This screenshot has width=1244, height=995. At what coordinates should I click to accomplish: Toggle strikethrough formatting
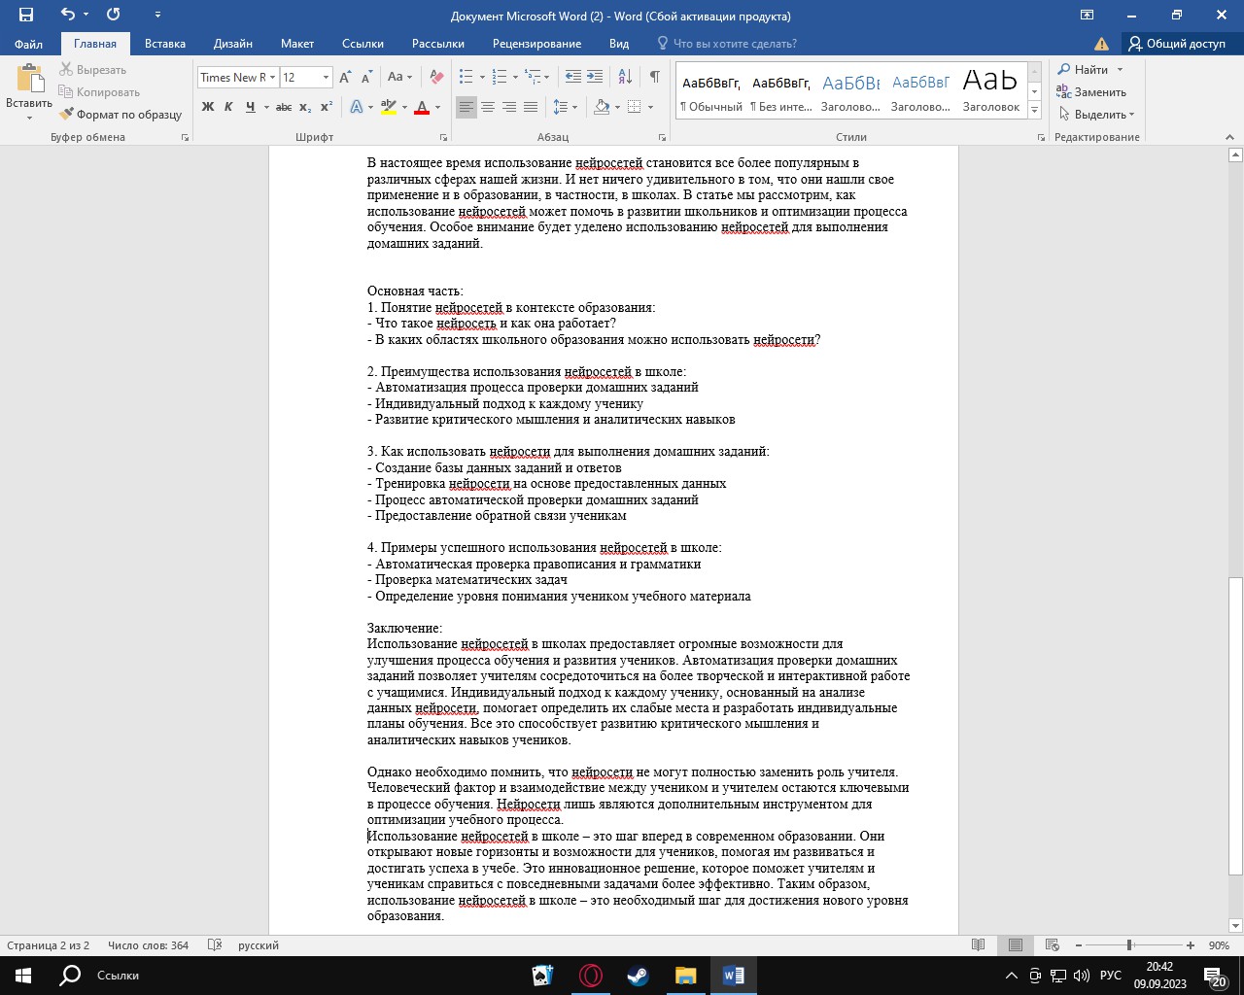(x=284, y=107)
